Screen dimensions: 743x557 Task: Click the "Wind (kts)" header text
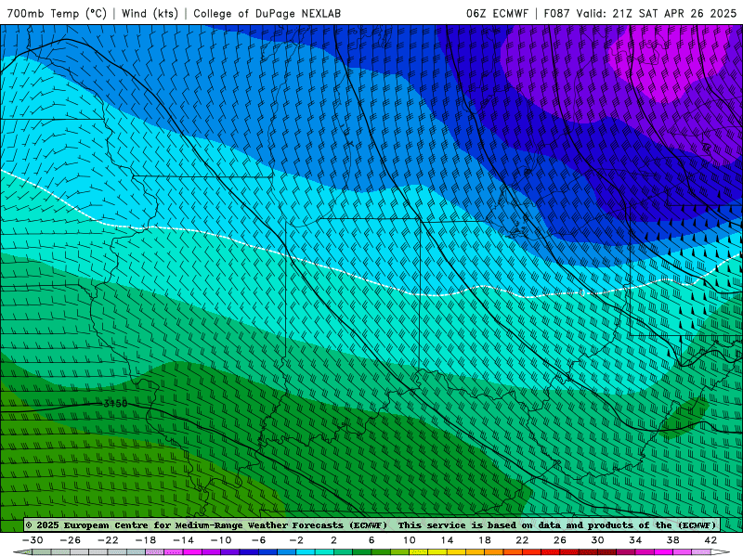150,13
